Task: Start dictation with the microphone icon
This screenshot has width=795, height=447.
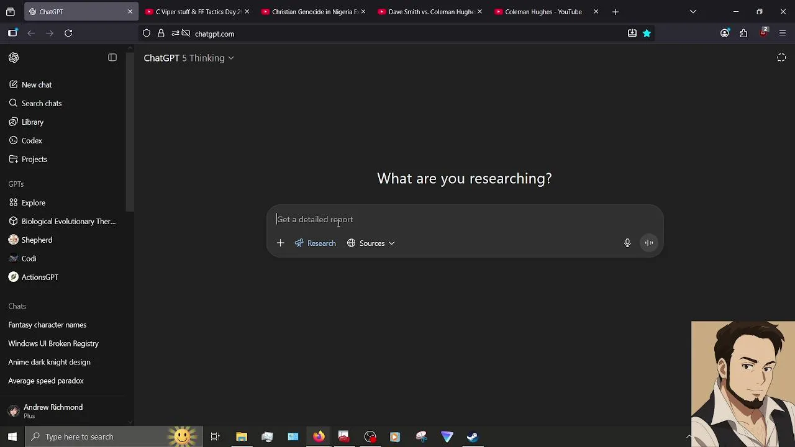Action: click(627, 243)
